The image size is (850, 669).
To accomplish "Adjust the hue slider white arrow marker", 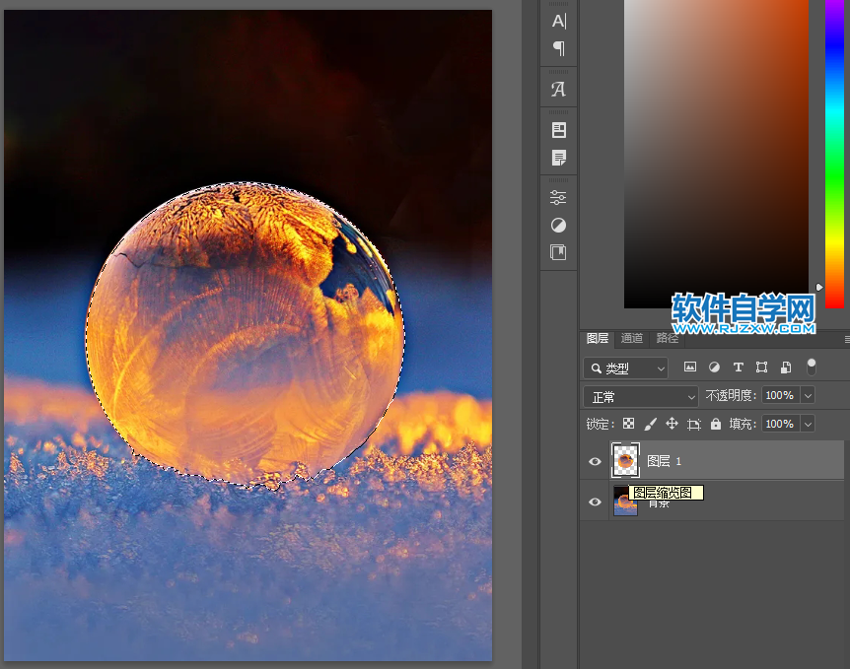I will pyautogui.click(x=819, y=287).
